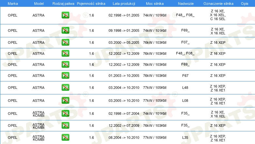The height and width of the screenshot is (144, 255).
Task: Click the date cell 03.2004 -> 10.2010
Action: [x=124, y=88]
